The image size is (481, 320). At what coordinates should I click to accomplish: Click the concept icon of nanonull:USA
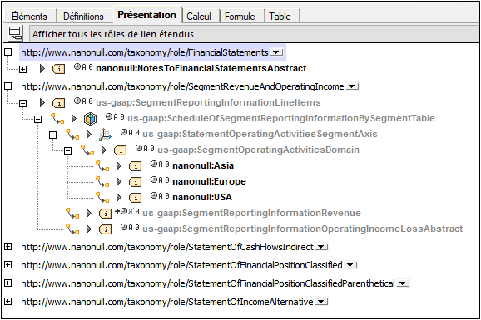tap(136, 198)
